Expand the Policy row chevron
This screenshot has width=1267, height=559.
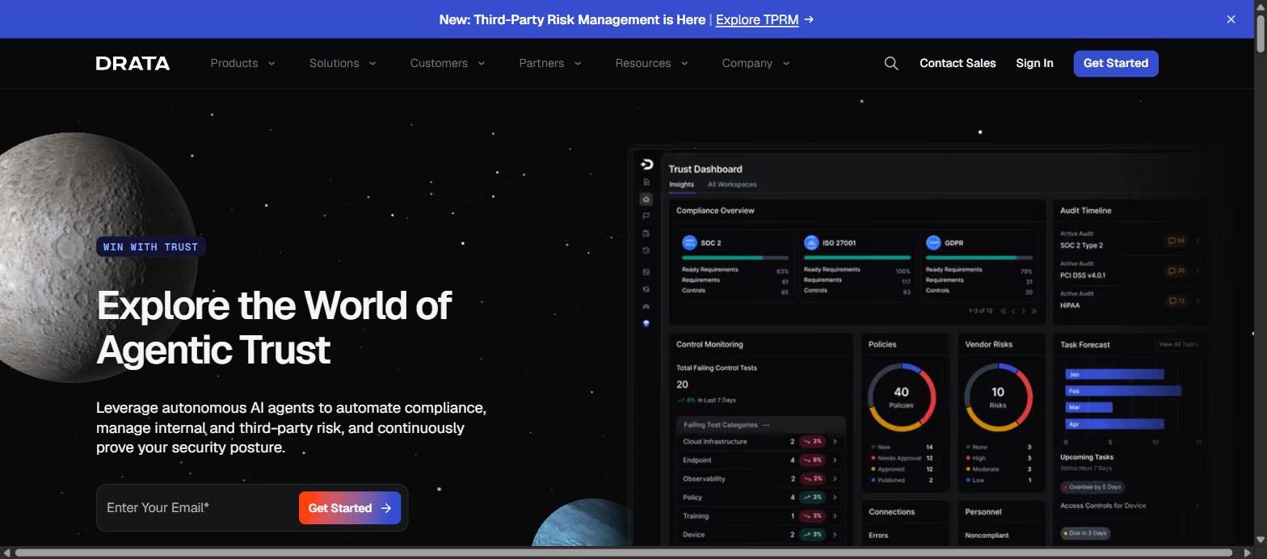tap(835, 498)
